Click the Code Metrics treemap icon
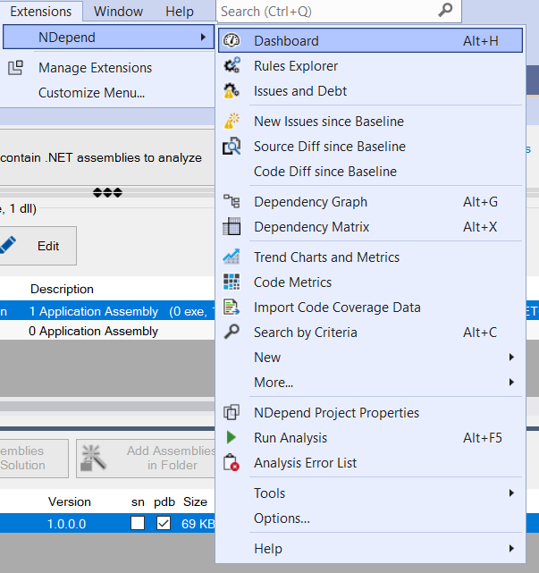 click(x=232, y=282)
